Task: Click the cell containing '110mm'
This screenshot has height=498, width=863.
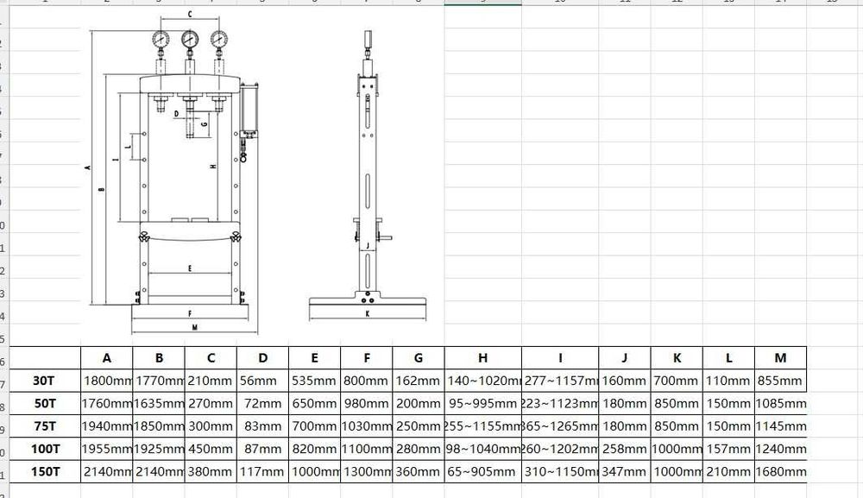Action: (x=728, y=381)
